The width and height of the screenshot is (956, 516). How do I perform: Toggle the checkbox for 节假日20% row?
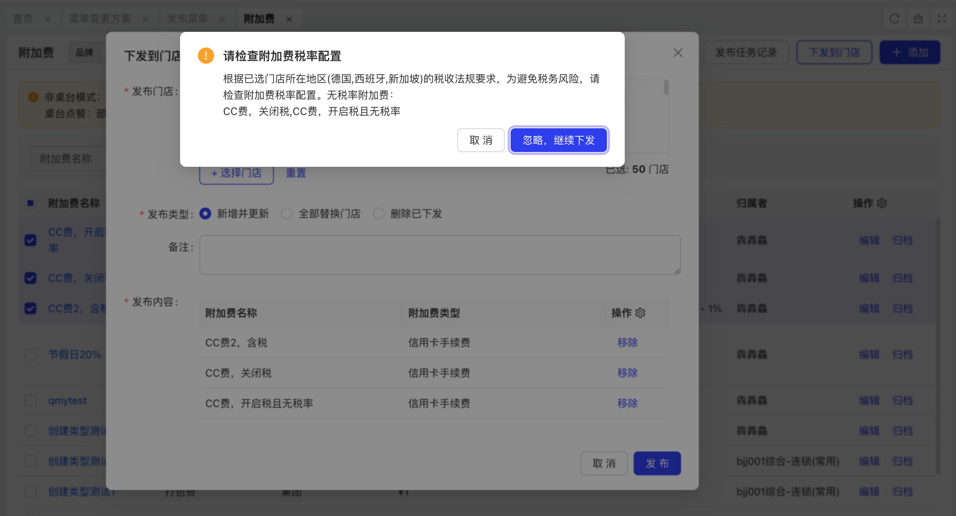[x=30, y=354]
